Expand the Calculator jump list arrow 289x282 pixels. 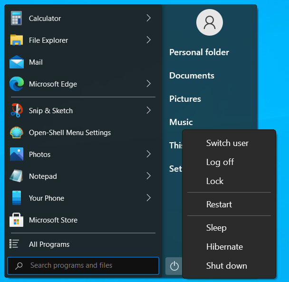[x=149, y=18]
